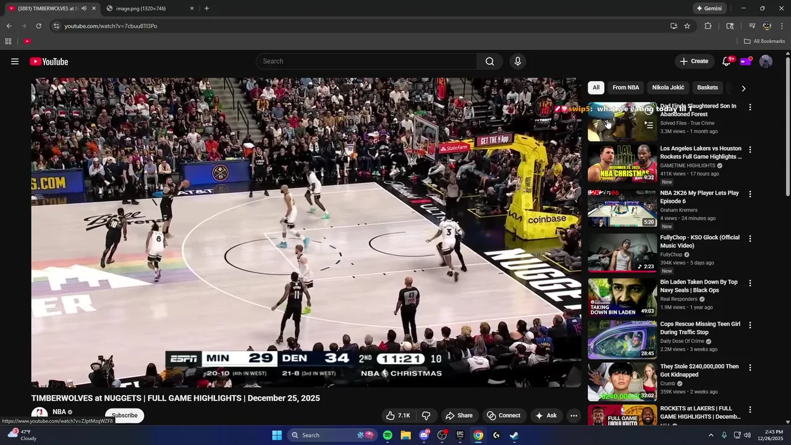
Task: Show hidden system tray icons chevron
Action: coord(711,435)
